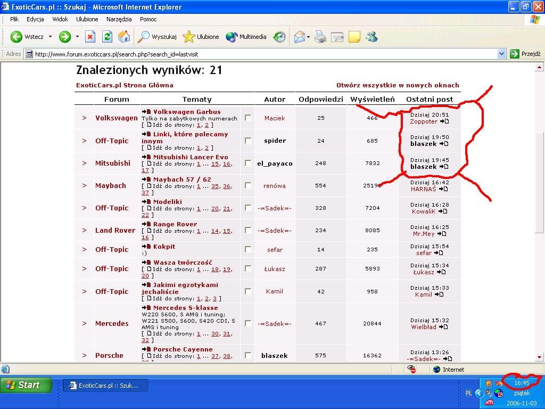Open the Wyszukaj search panel
This screenshot has width=545, height=409.
coord(158,37)
